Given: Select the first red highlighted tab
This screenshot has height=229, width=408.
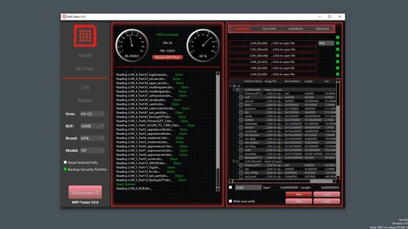Looking at the screenshot, I should coord(242,29).
